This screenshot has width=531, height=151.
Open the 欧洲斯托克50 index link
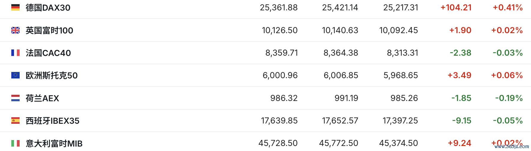tap(51, 75)
